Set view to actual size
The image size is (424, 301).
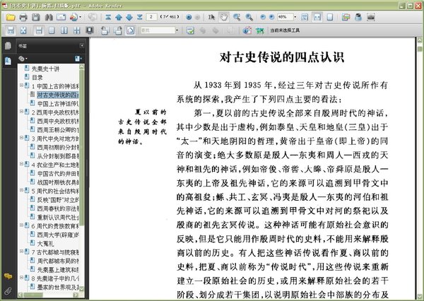click(x=305, y=17)
